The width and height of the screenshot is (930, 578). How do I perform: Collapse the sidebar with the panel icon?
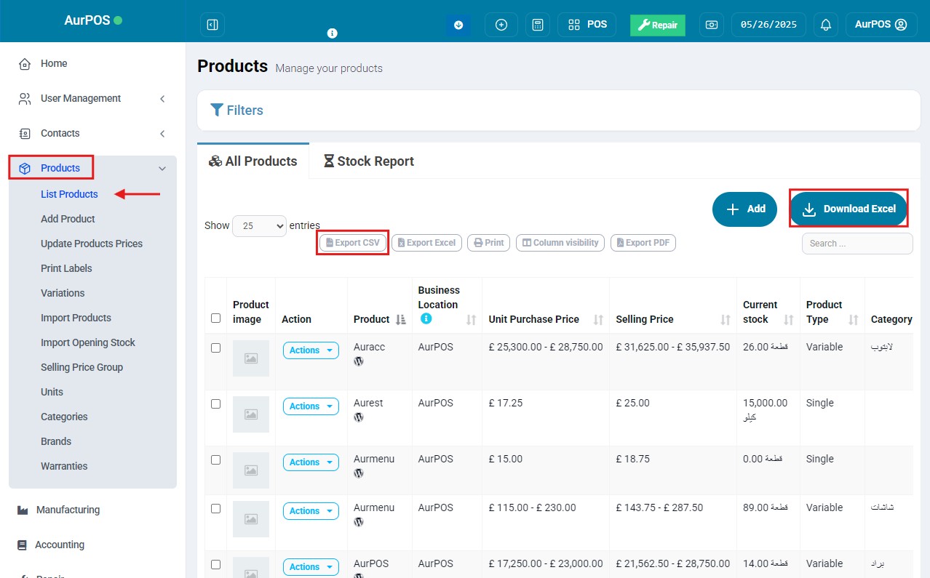(212, 25)
